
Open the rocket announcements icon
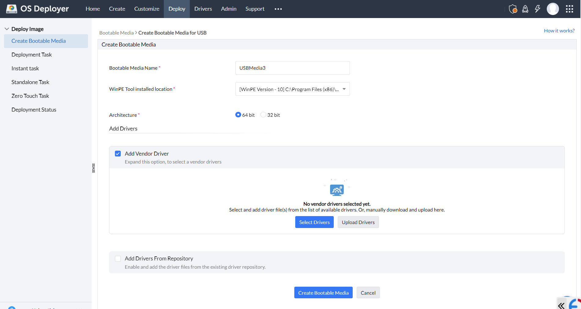click(525, 9)
